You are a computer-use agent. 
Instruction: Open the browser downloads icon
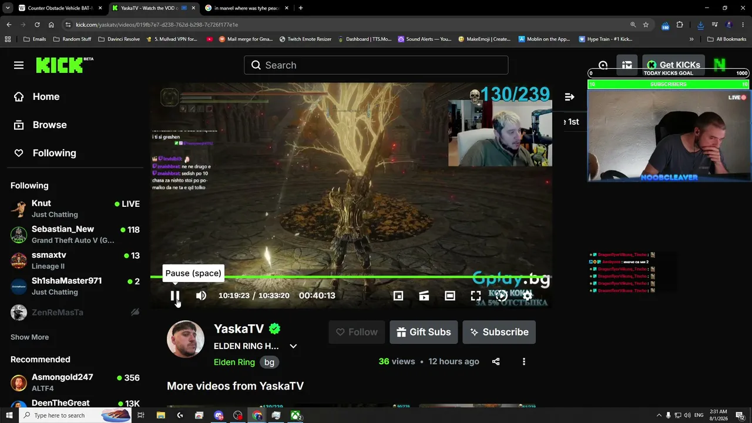pos(700,25)
